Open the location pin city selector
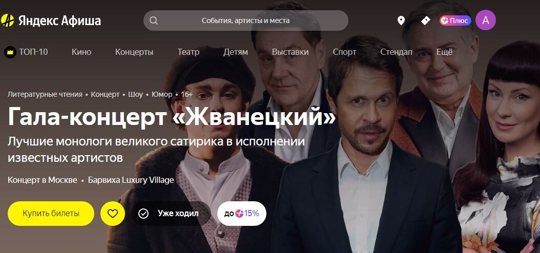This screenshot has width=540, height=253. coord(401,20)
